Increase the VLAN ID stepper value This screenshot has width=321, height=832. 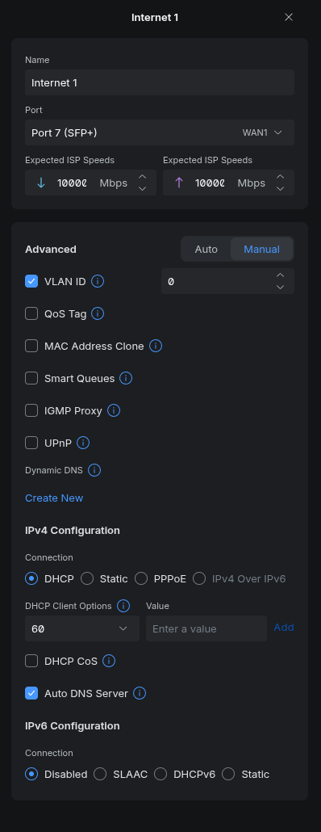point(280,275)
